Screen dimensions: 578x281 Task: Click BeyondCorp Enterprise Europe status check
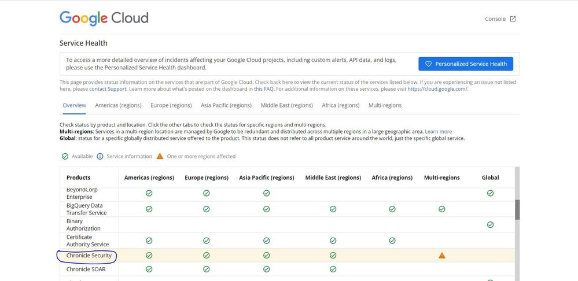tap(207, 193)
